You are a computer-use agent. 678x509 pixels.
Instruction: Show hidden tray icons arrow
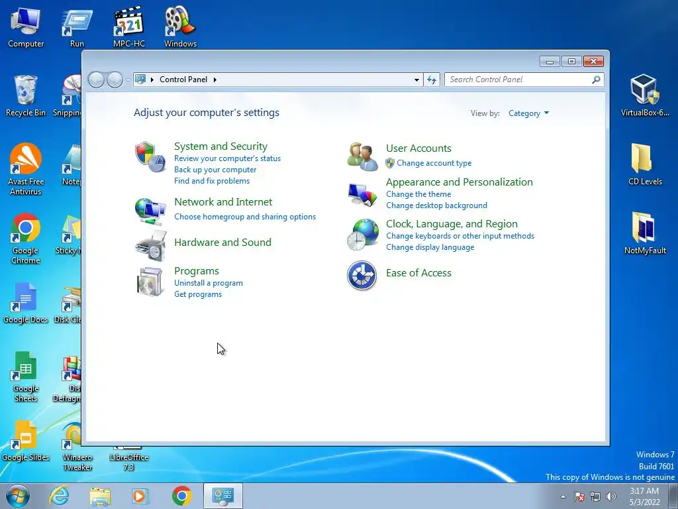pos(563,496)
